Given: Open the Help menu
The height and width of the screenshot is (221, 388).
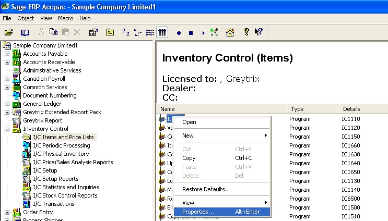Looking at the screenshot, I should (x=85, y=18).
